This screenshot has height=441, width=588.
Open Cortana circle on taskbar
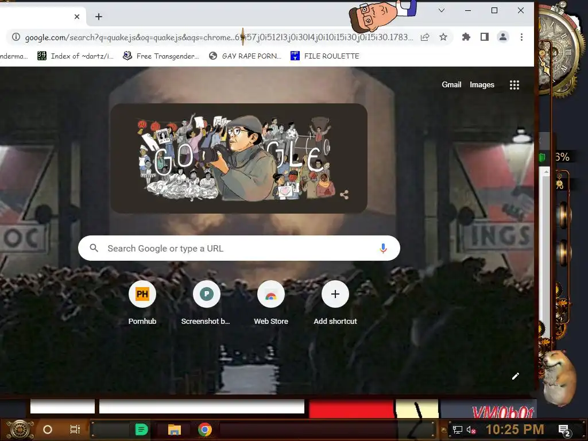pos(48,430)
